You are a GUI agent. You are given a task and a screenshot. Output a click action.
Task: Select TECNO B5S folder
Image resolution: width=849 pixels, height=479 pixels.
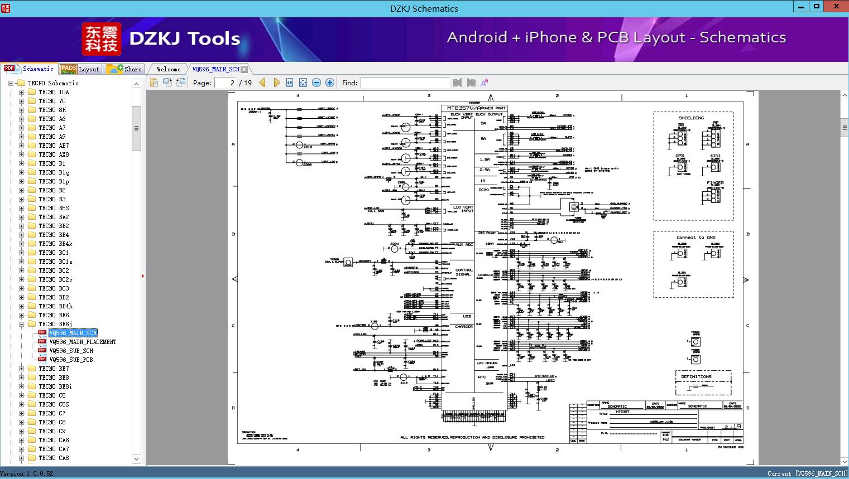(x=54, y=208)
